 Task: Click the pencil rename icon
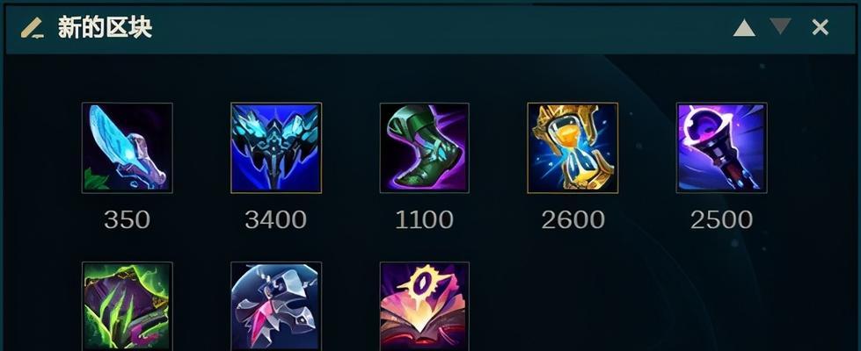tap(33, 28)
